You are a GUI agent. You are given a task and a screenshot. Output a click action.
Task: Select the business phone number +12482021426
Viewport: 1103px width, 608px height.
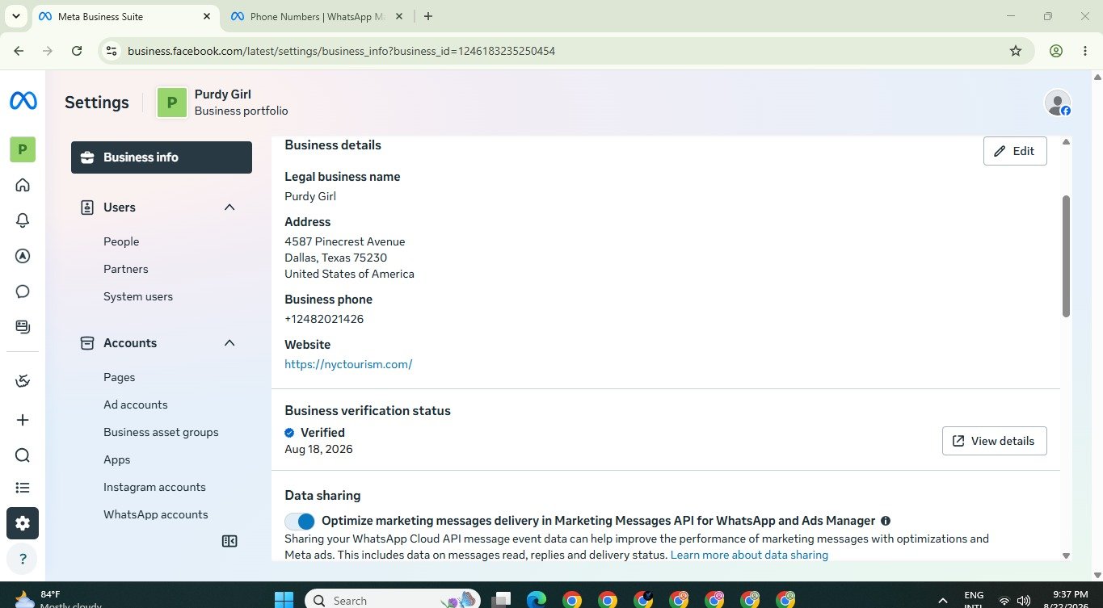(324, 319)
